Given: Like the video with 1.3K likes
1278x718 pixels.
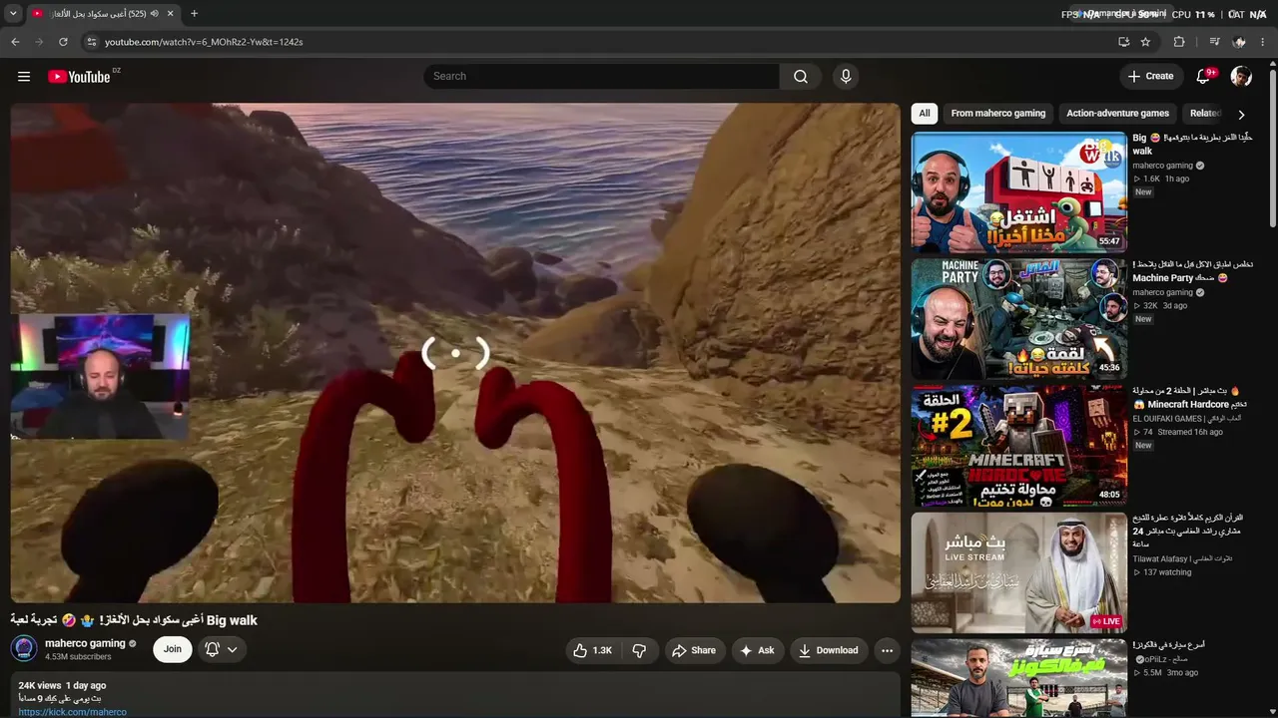Looking at the screenshot, I should pyautogui.click(x=592, y=650).
